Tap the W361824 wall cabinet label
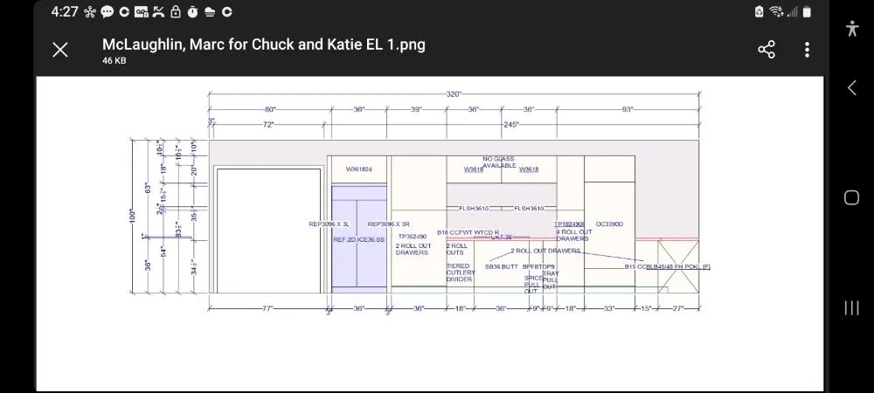 click(x=358, y=169)
